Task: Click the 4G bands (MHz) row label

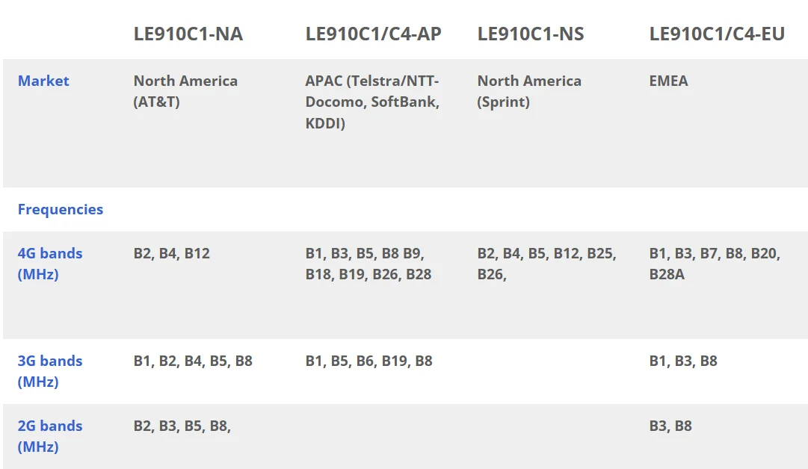Action: click(x=49, y=264)
